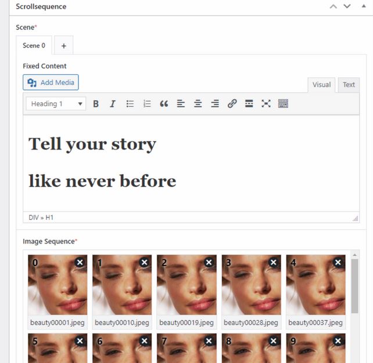Align text left
Screen dimensions: 373x363
coord(181,104)
